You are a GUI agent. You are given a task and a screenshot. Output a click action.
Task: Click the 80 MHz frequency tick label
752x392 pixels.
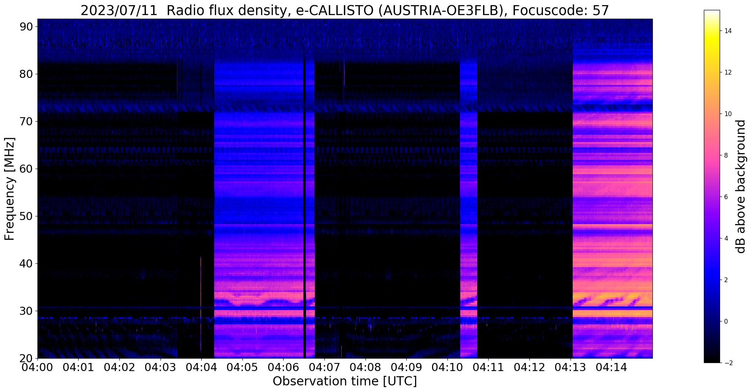coord(26,74)
